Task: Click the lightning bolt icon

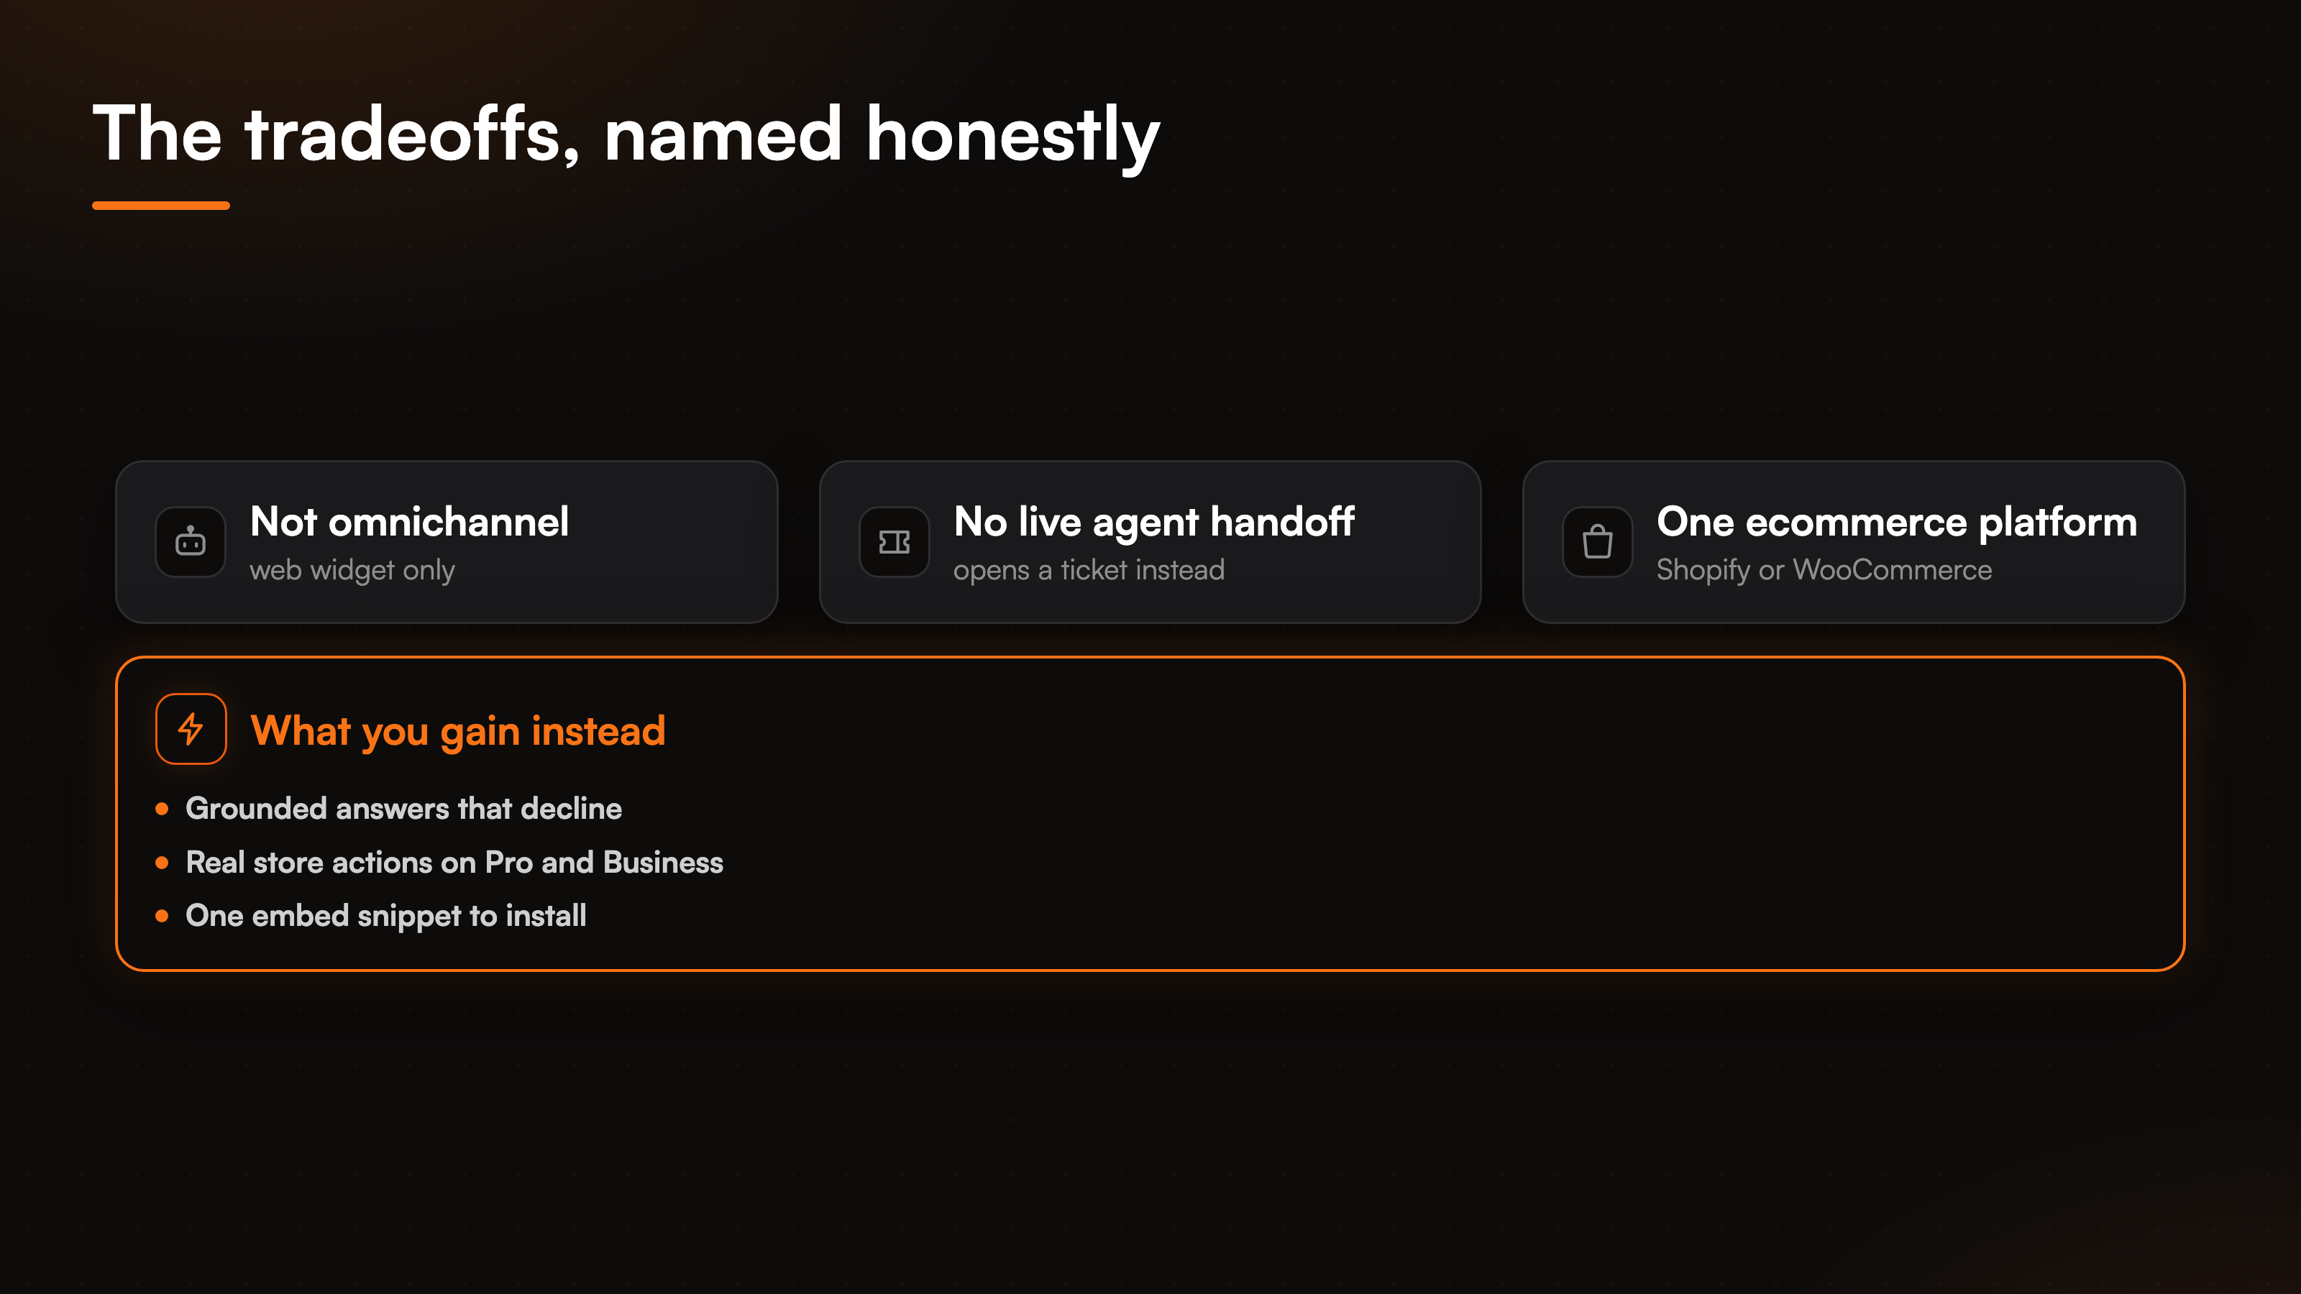Action: (191, 729)
